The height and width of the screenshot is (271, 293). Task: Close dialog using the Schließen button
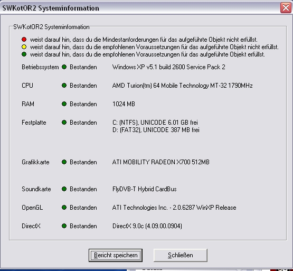(181, 255)
